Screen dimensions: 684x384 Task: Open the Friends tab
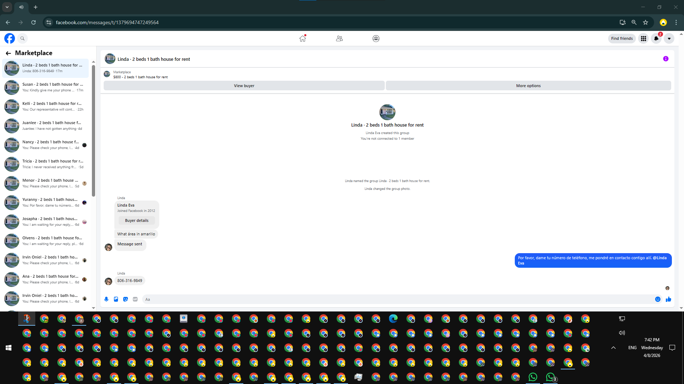(339, 38)
